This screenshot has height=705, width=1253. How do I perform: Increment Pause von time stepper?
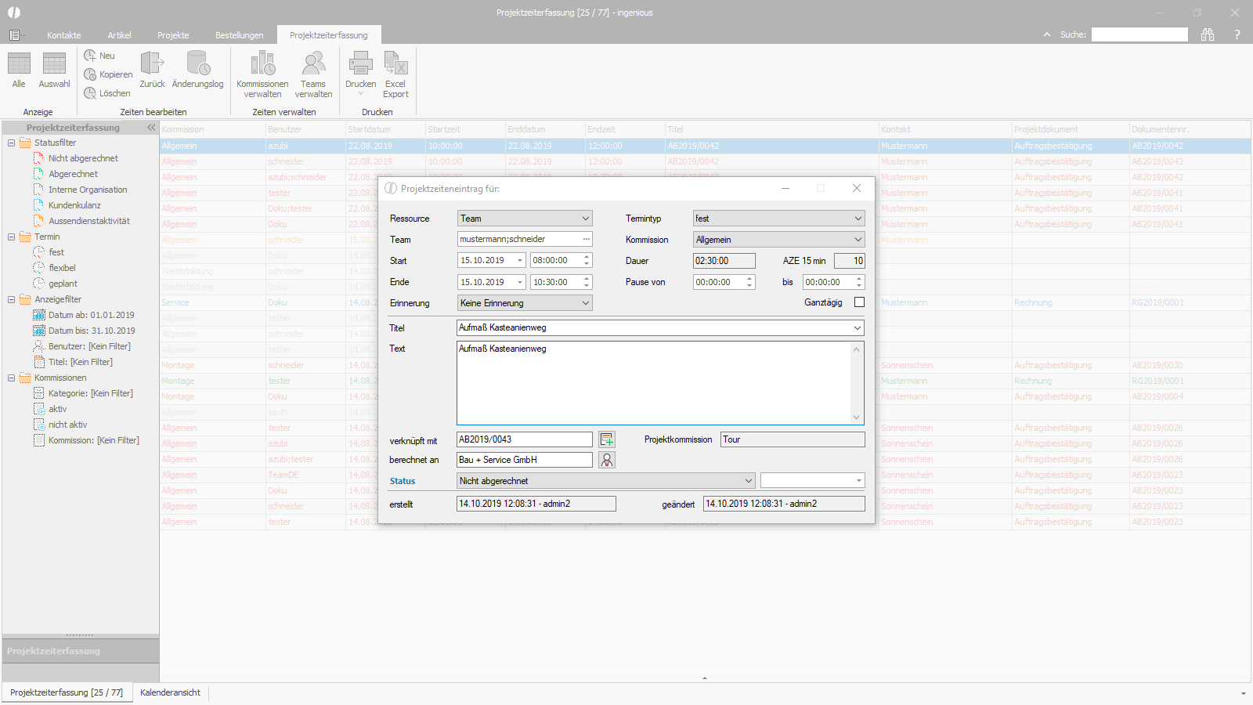point(749,278)
